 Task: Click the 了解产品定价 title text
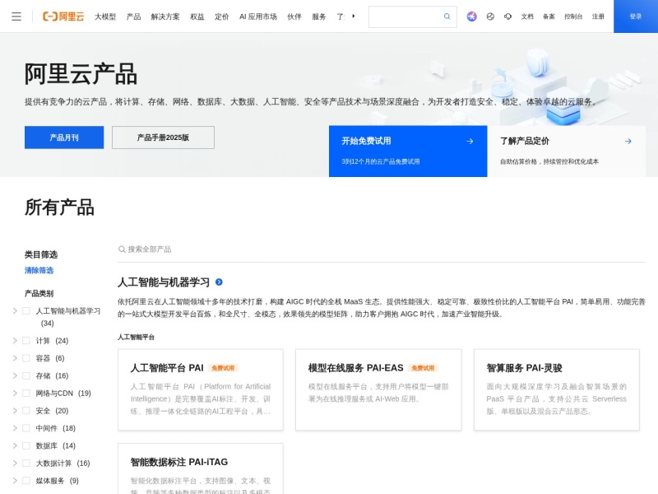525,141
